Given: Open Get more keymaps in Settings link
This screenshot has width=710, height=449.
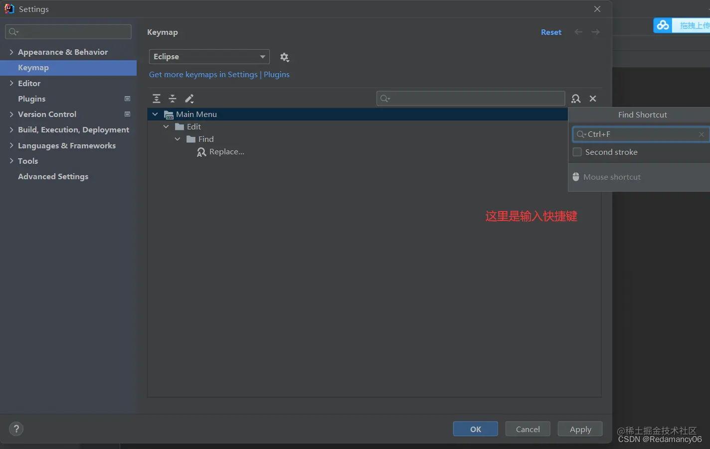Looking at the screenshot, I should [219, 75].
